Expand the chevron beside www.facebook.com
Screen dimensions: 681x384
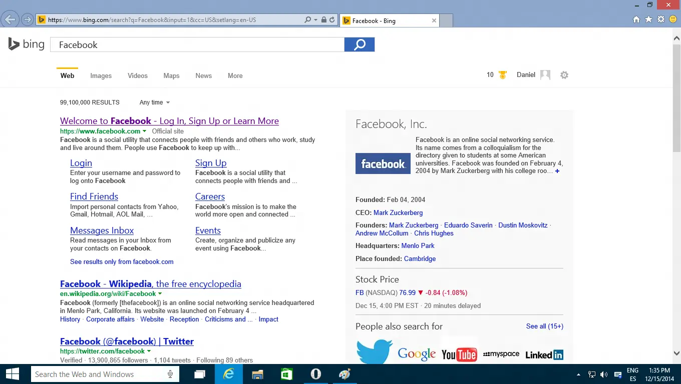point(144,130)
